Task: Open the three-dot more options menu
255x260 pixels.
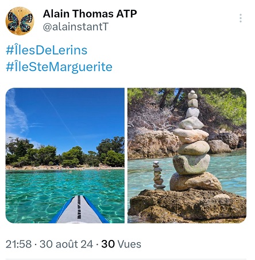Action: (x=241, y=18)
